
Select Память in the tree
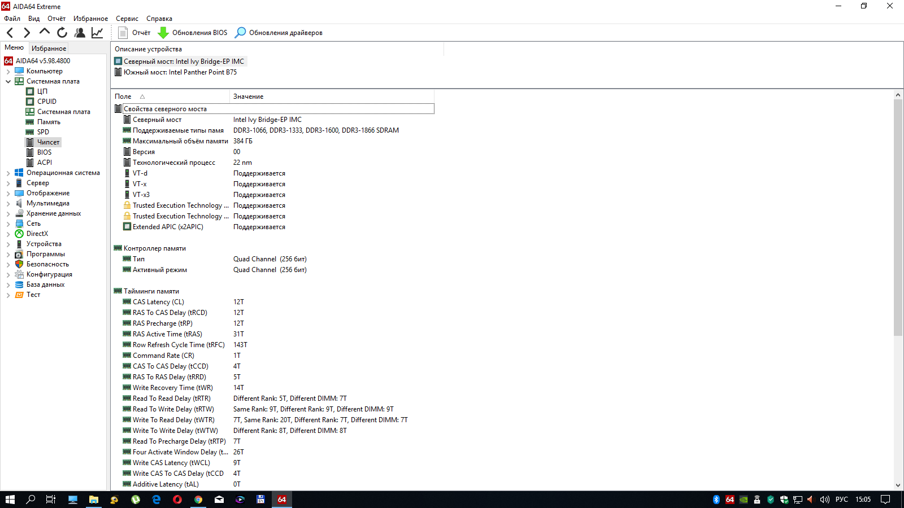pos(49,122)
